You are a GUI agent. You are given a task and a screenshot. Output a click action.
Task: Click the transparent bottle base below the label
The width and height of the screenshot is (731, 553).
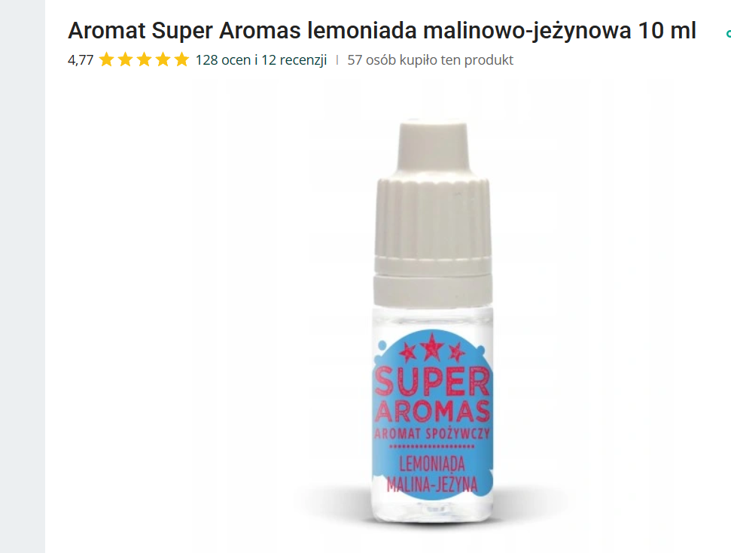pyautogui.click(x=433, y=511)
